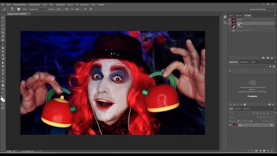
Task: Open History panel flyout menu
Action: (x=275, y=16)
